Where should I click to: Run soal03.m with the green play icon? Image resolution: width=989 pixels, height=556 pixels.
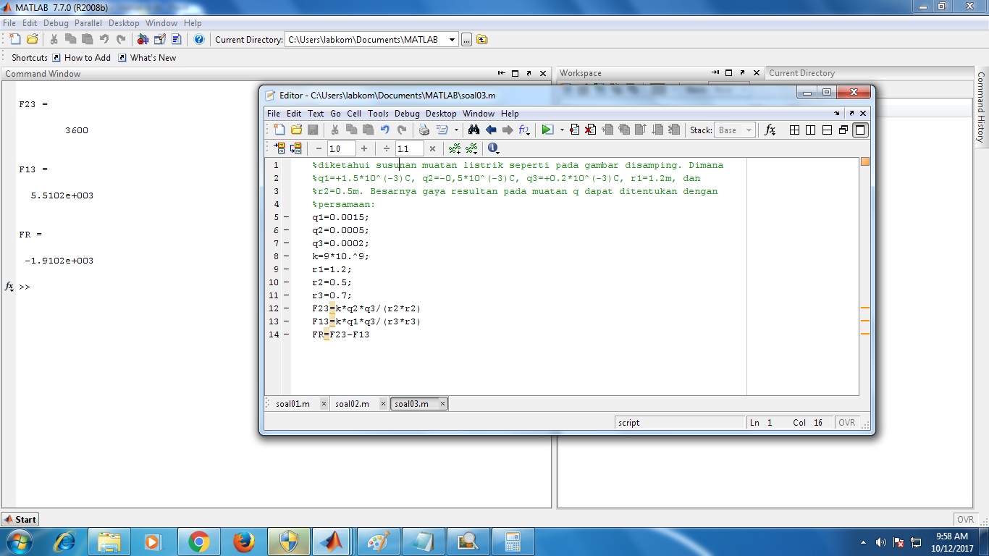(x=547, y=130)
